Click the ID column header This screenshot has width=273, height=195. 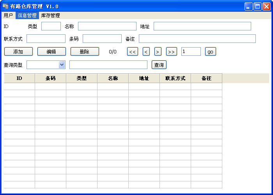tap(19, 78)
